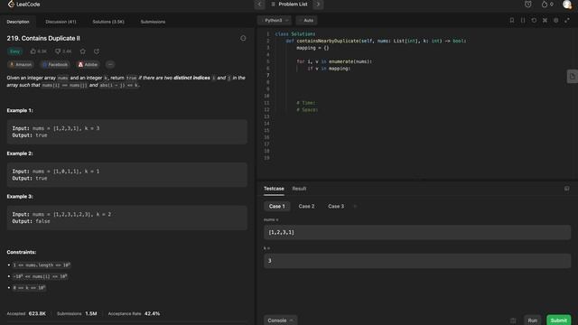Click the Easy difficulty badge

click(x=14, y=51)
